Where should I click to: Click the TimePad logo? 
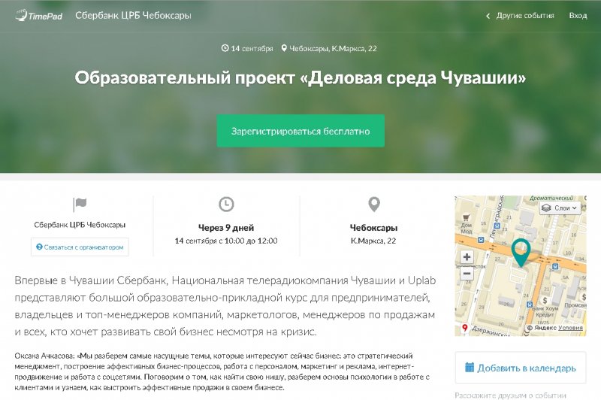point(38,15)
